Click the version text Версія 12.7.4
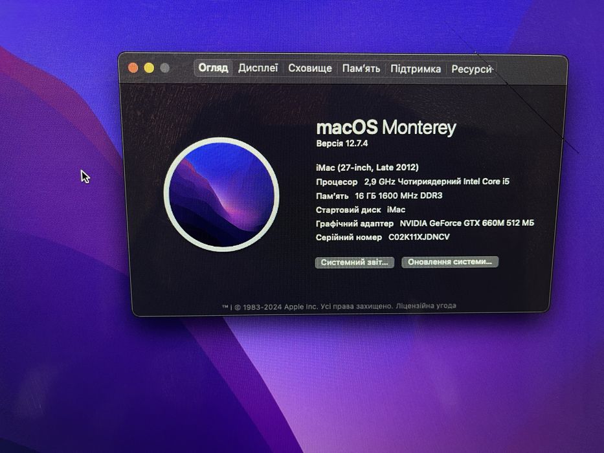The width and height of the screenshot is (604, 453). click(342, 144)
